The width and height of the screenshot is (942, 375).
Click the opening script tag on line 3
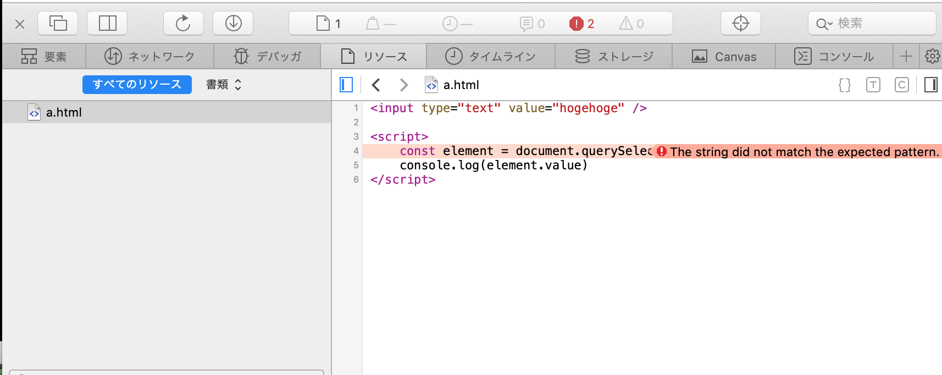(x=399, y=136)
